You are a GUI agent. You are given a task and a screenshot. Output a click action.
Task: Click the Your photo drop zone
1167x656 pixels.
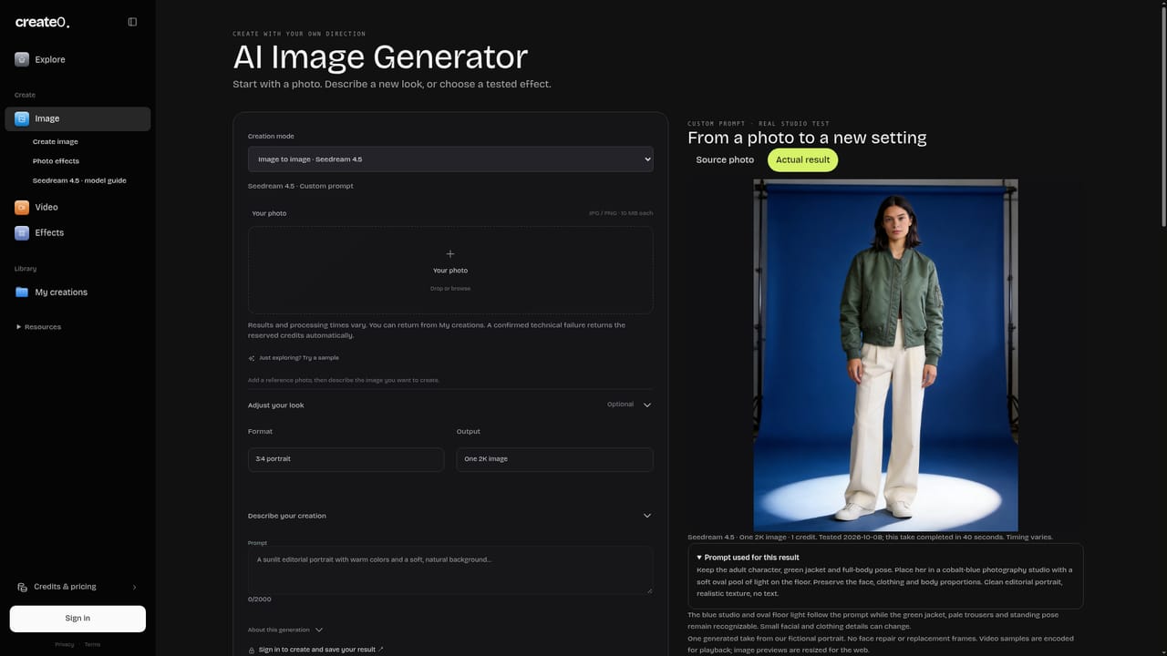450,270
